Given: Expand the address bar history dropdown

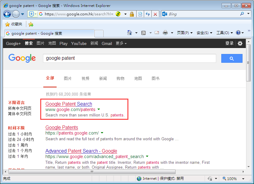Looking at the screenshot, I should tap(125, 14).
